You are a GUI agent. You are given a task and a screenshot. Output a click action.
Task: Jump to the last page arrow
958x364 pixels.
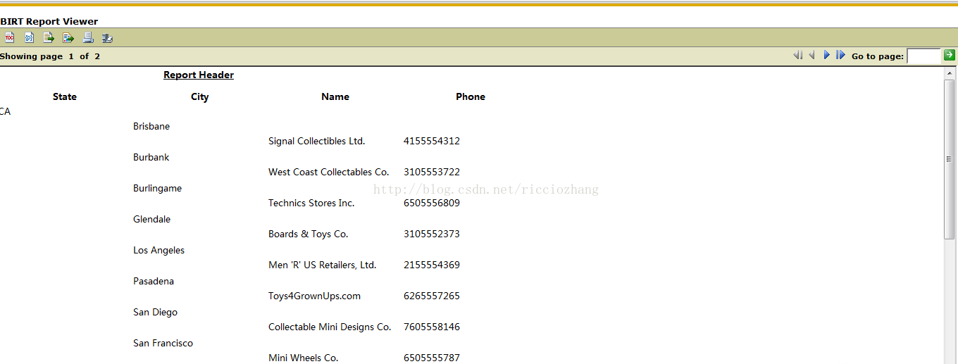[x=840, y=55]
